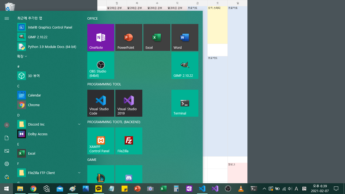
Task: Open File Explorer from the taskbar
Action: (20, 189)
